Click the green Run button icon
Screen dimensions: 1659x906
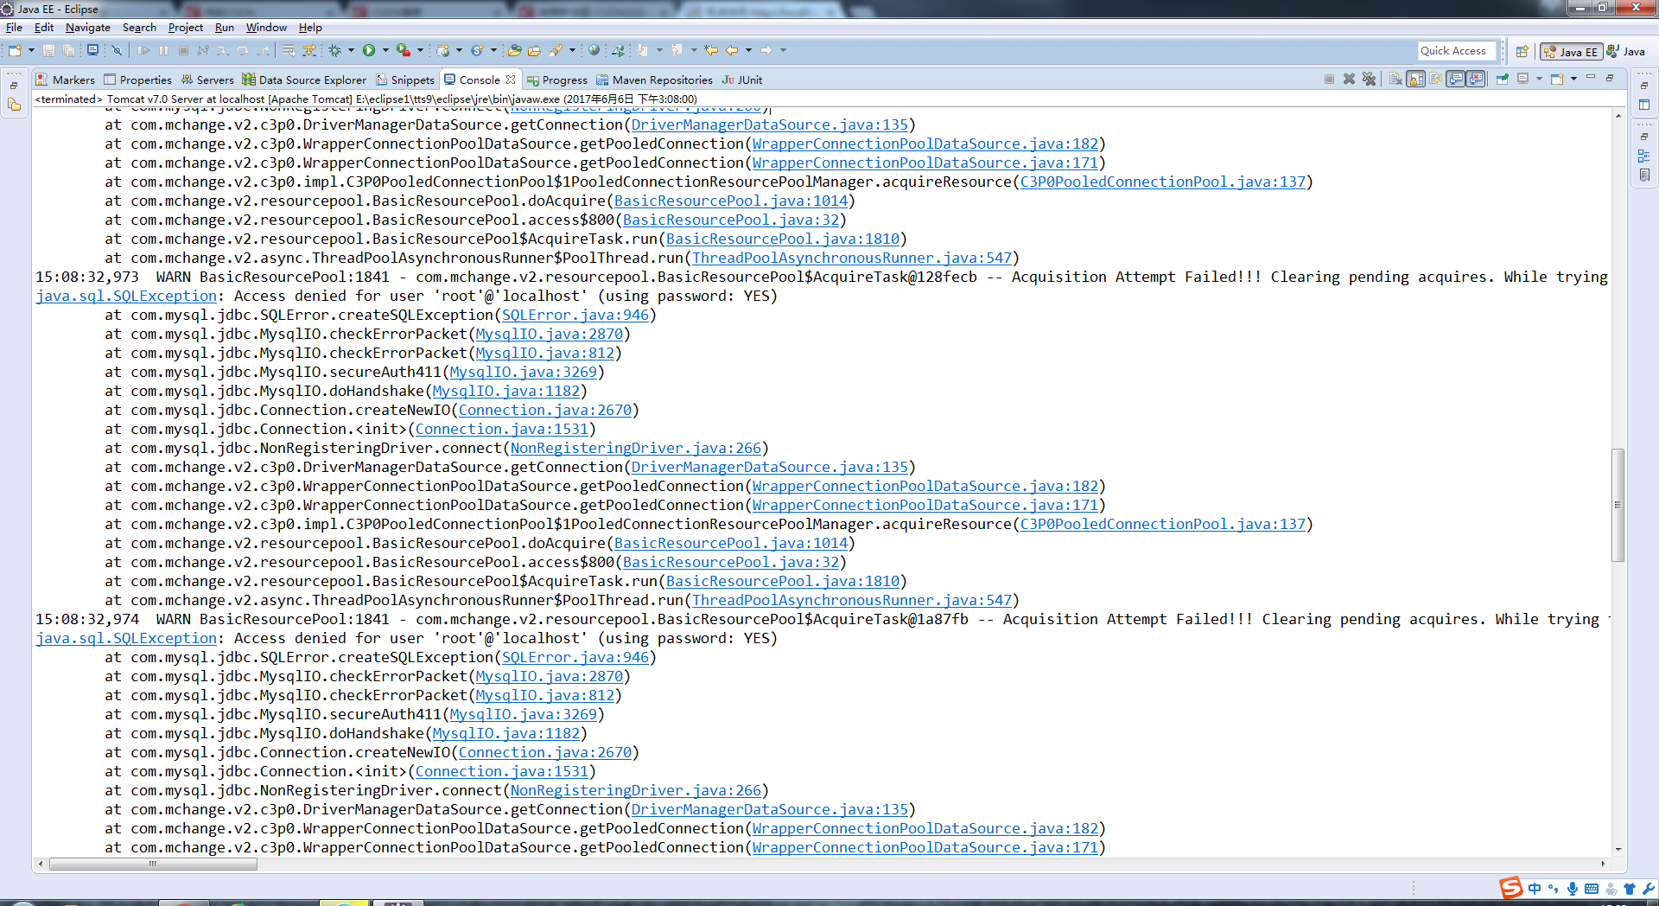[x=369, y=50]
